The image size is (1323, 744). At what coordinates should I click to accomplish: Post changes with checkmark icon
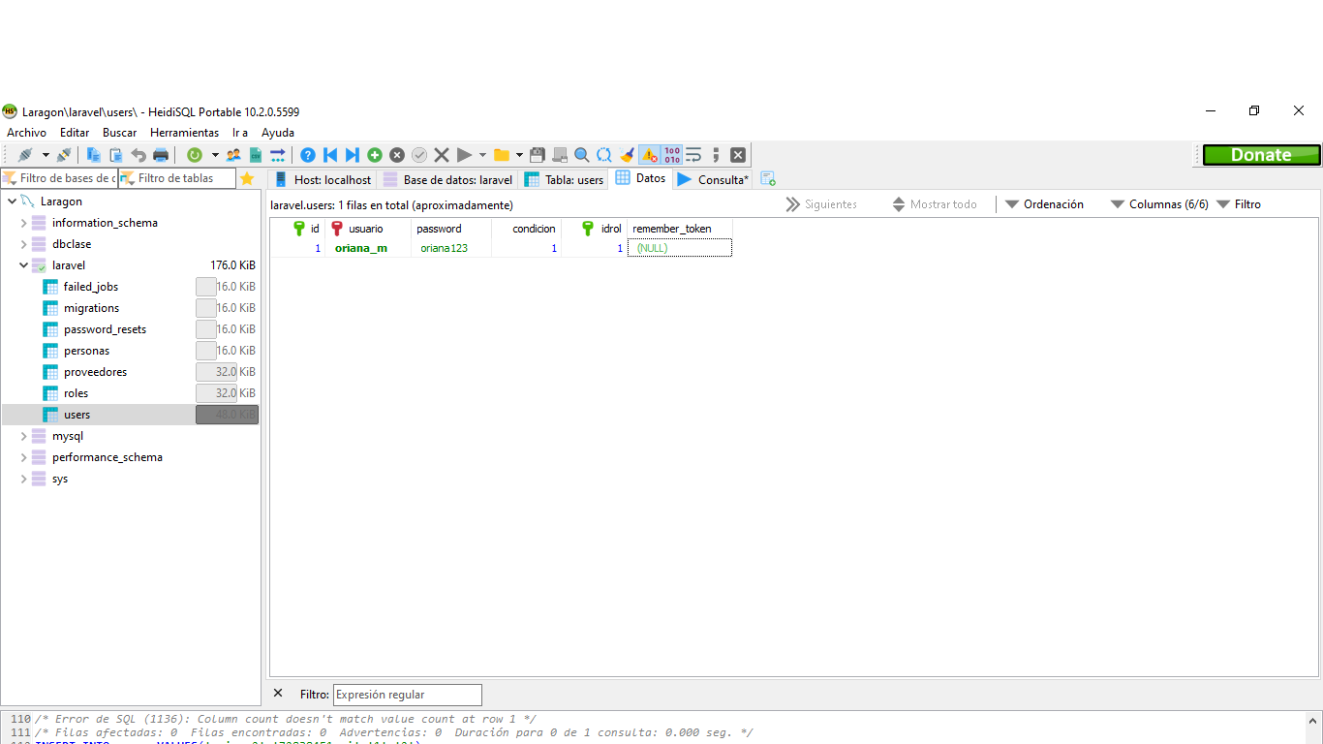tap(419, 155)
